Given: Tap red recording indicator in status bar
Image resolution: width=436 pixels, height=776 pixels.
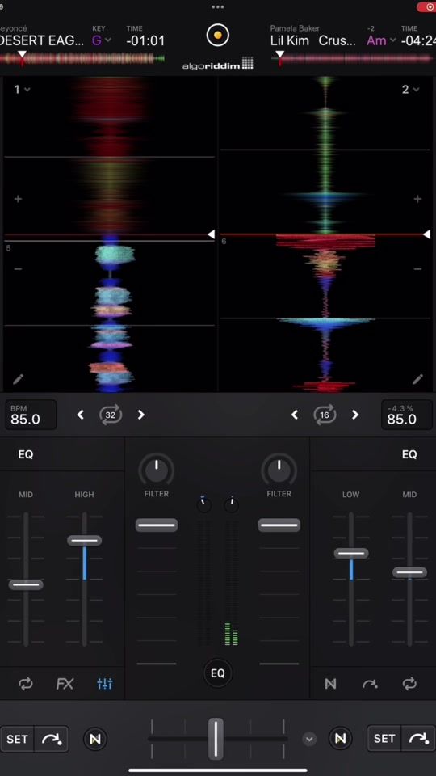Looking at the screenshot, I should (x=427, y=7).
